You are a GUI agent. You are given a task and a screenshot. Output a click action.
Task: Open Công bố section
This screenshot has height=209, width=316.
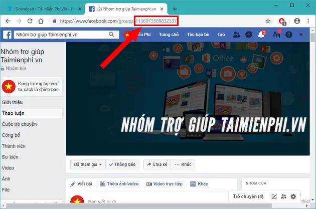coord(11,135)
